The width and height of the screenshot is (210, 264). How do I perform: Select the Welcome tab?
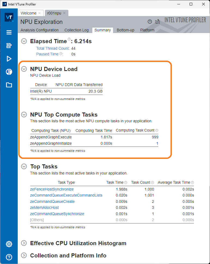[28, 13]
